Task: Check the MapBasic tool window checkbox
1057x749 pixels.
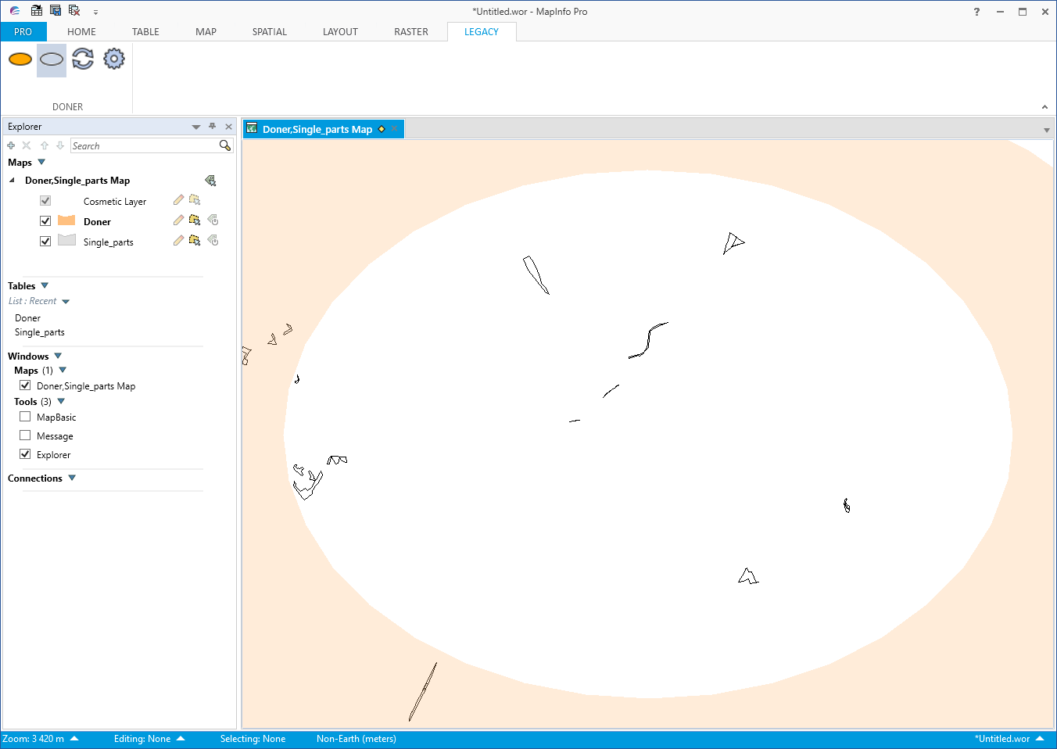Action: click(25, 417)
